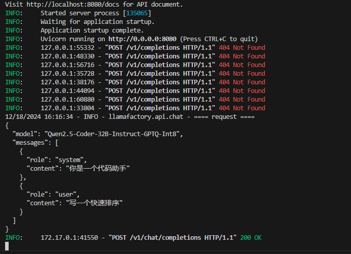Open the localhost:8080/docs link
This screenshot has width=351, height=254.
(74, 4)
